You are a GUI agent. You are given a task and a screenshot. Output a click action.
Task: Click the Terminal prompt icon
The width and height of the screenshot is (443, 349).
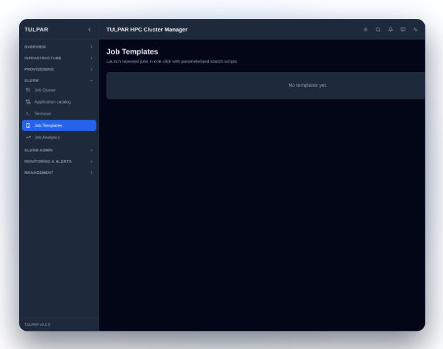point(28,113)
